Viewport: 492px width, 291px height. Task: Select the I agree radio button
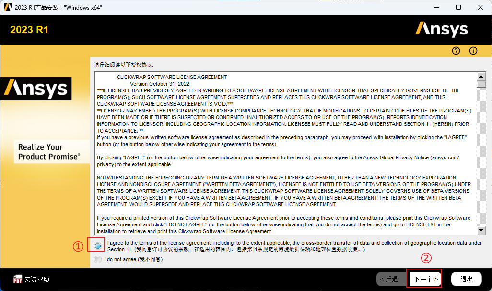tap(98, 246)
